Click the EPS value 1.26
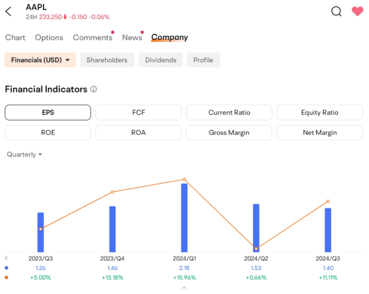 41,268
